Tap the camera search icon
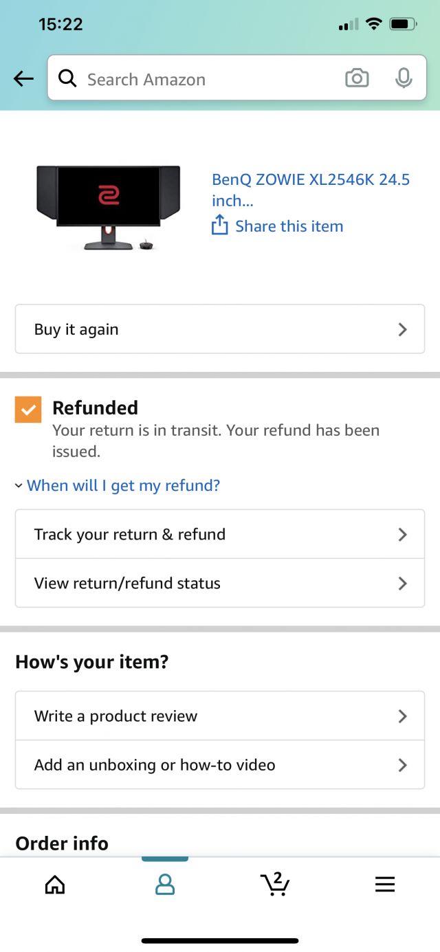440x952 pixels. pyautogui.click(x=356, y=78)
